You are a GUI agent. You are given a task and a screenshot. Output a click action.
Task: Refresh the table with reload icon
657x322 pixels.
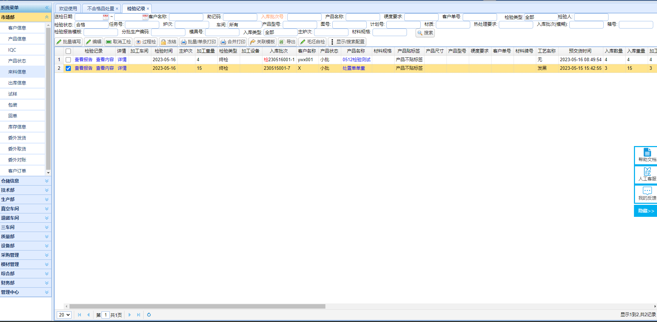click(149, 315)
